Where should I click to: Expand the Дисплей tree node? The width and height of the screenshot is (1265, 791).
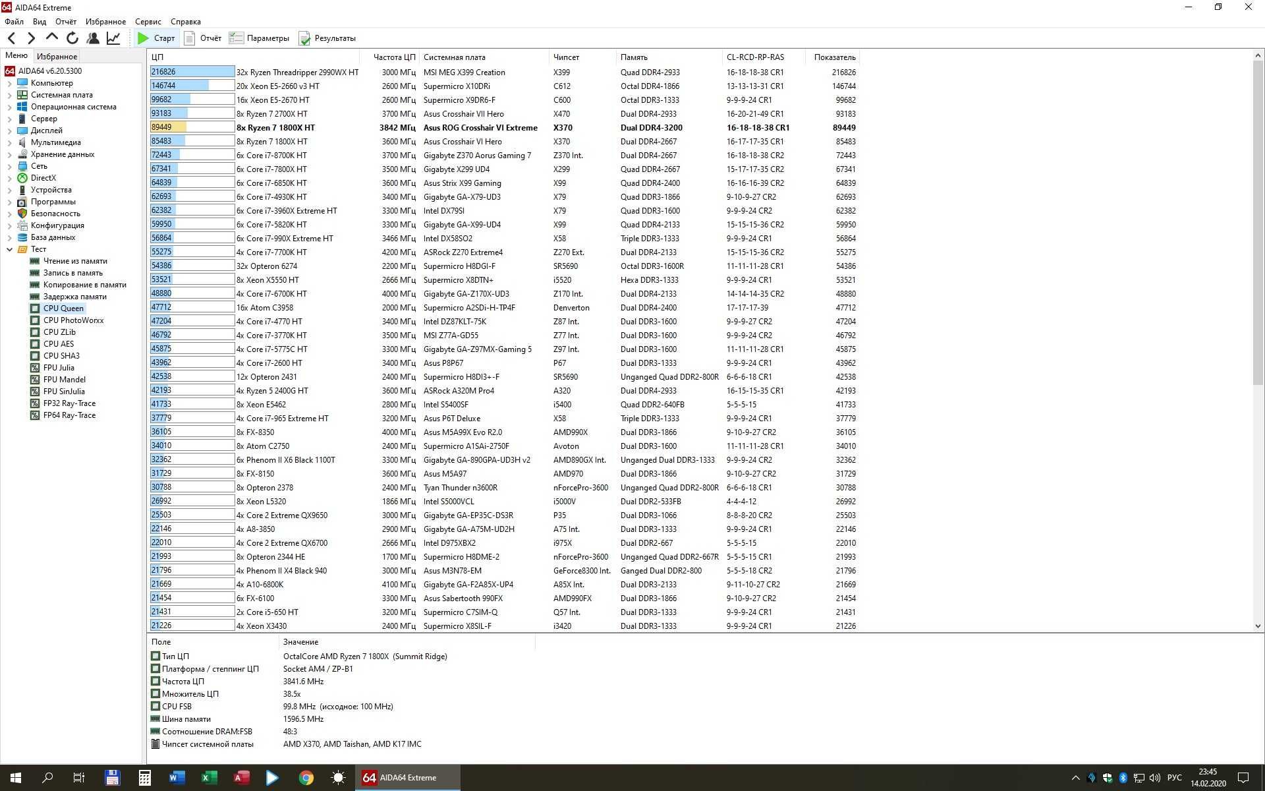(x=9, y=131)
